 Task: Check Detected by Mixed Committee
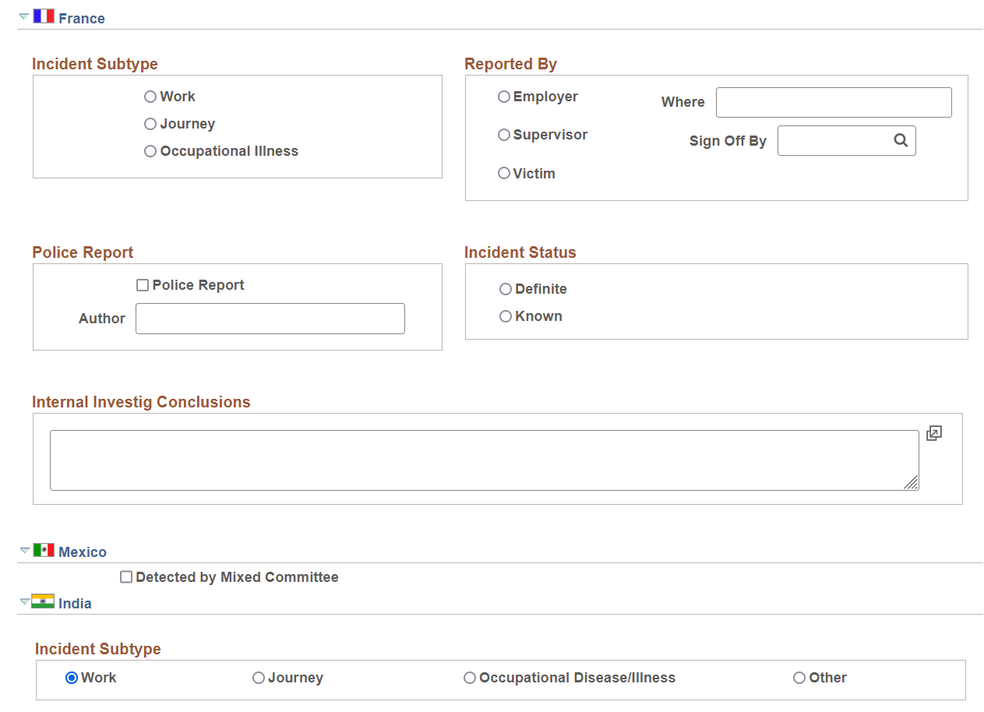(126, 576)
